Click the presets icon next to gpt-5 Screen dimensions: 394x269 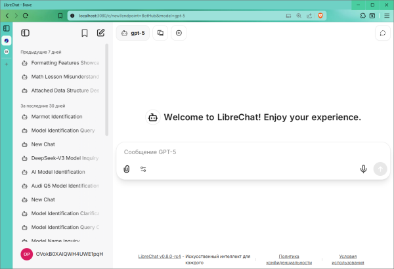[x=161, y=33]
